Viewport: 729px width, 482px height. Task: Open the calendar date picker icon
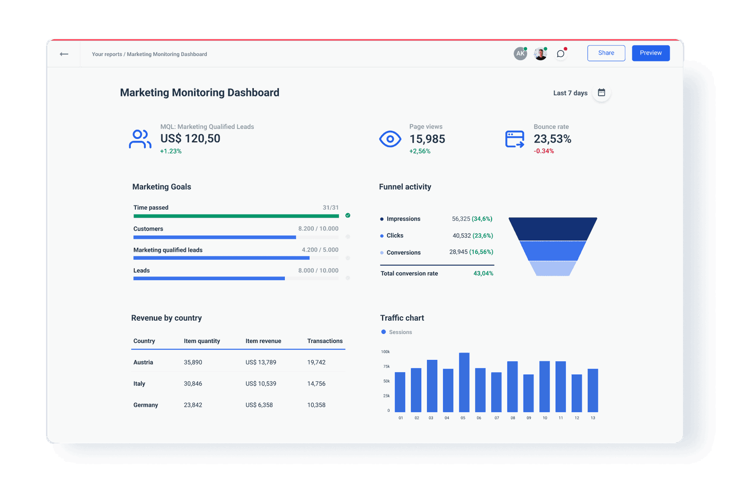[601, 92]
